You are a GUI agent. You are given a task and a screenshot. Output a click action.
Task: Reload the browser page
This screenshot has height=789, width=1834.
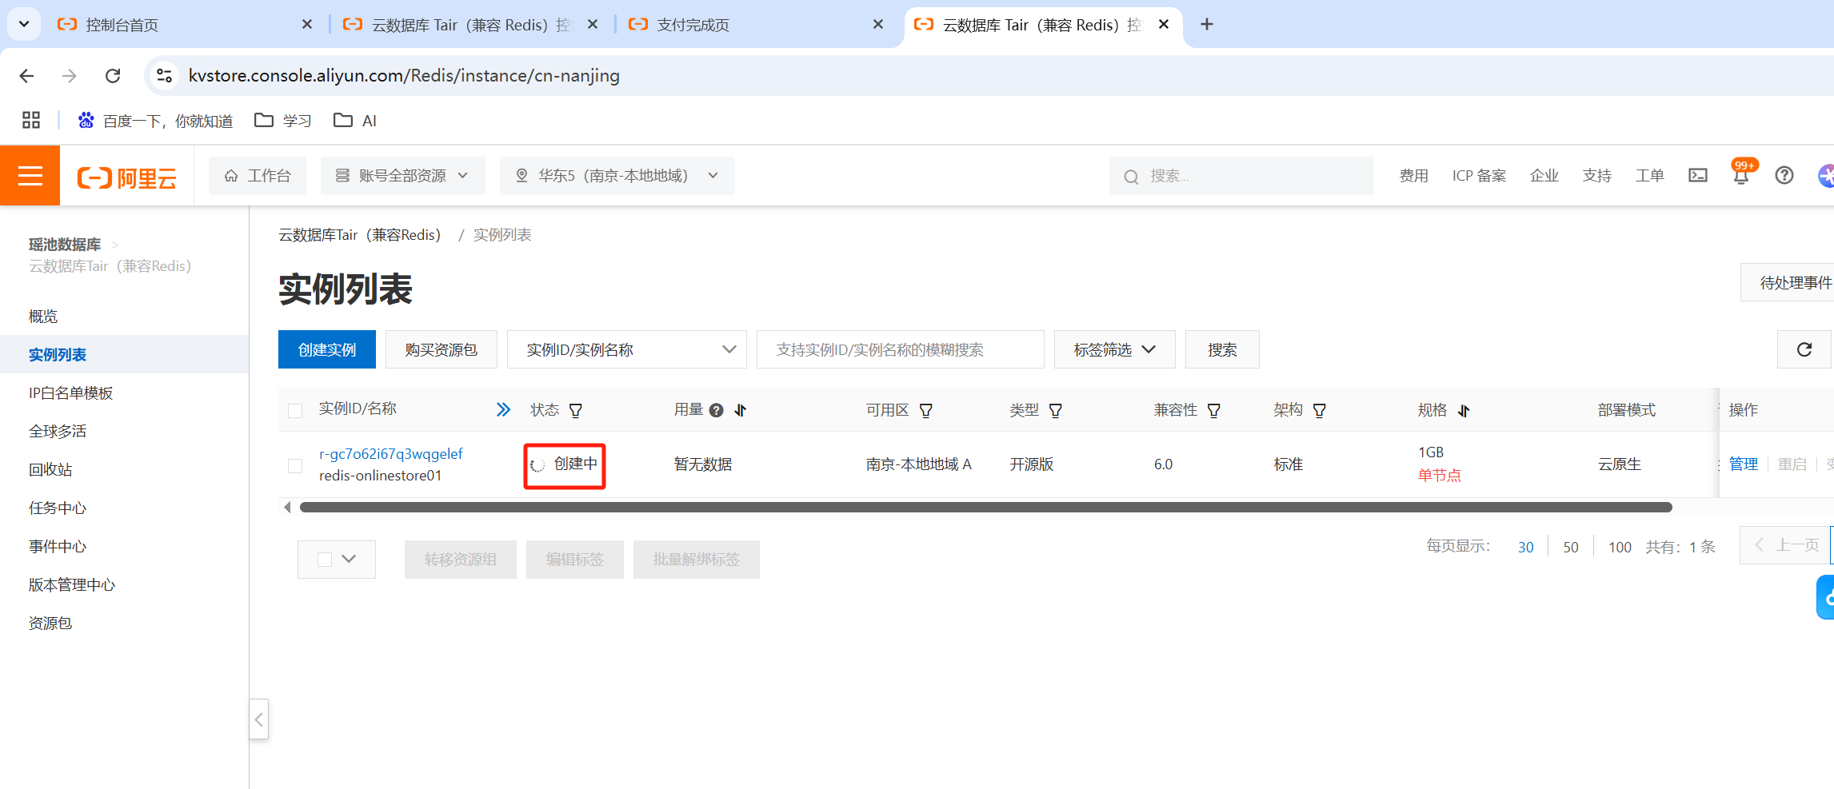[x=113, y=75]
